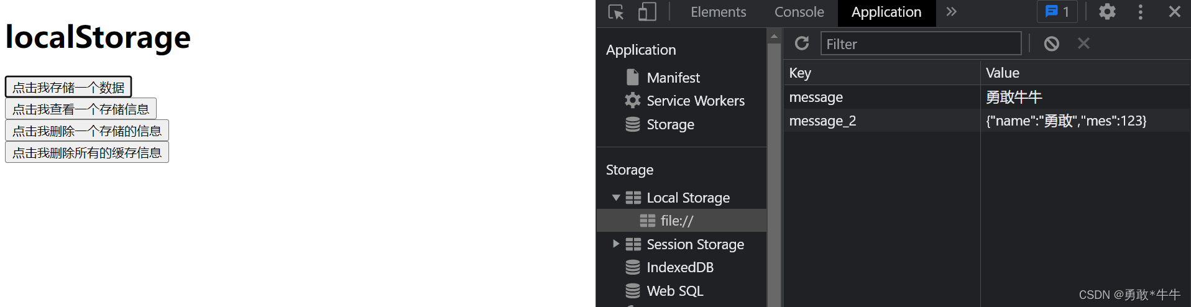Select the message_2 key row
The height and width of the screenshot is (307, 1191).
point(822,121)
